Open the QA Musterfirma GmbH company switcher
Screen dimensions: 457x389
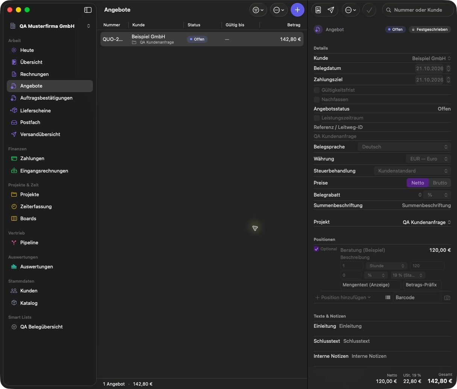click(x=50, y=26)
